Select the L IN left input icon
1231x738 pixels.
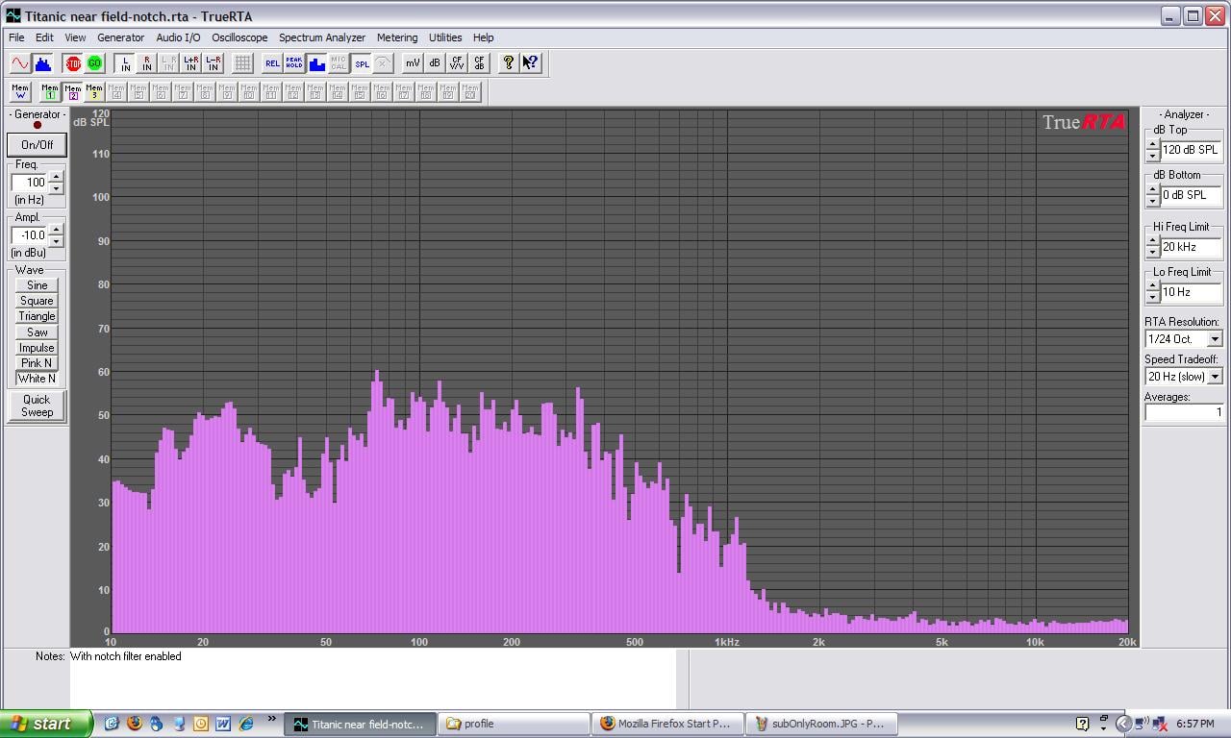point(125,63)
